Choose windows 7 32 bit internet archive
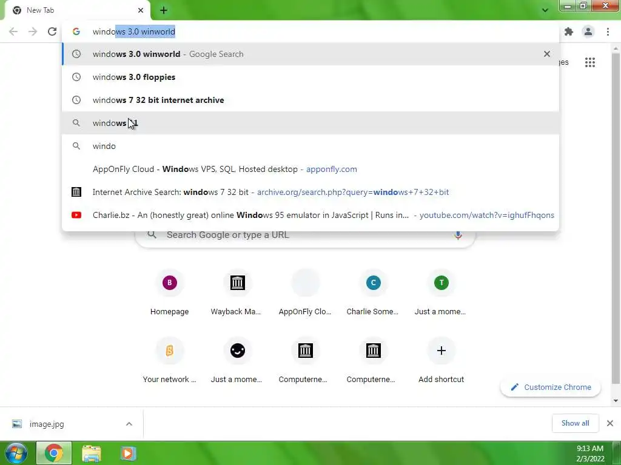 click(x=310, y=100)
